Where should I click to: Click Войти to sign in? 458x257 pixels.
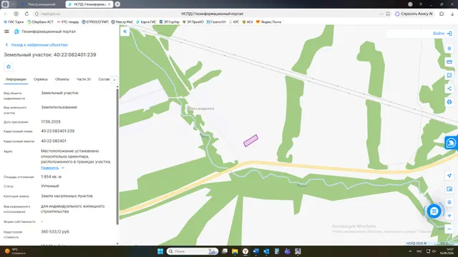(x=442, y=34)
